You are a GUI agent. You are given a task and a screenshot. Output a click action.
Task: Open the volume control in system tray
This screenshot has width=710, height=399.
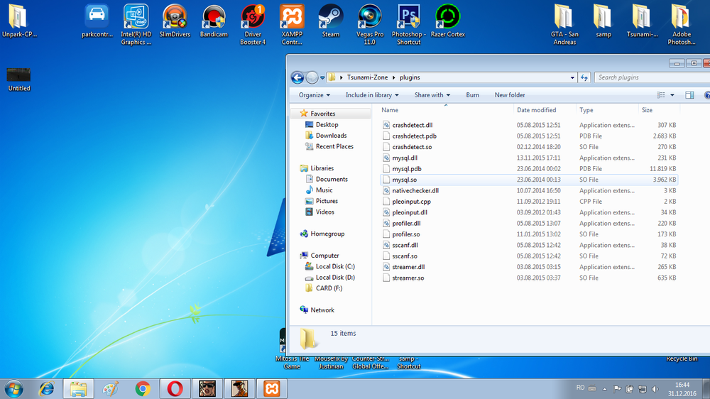(655, 388)
